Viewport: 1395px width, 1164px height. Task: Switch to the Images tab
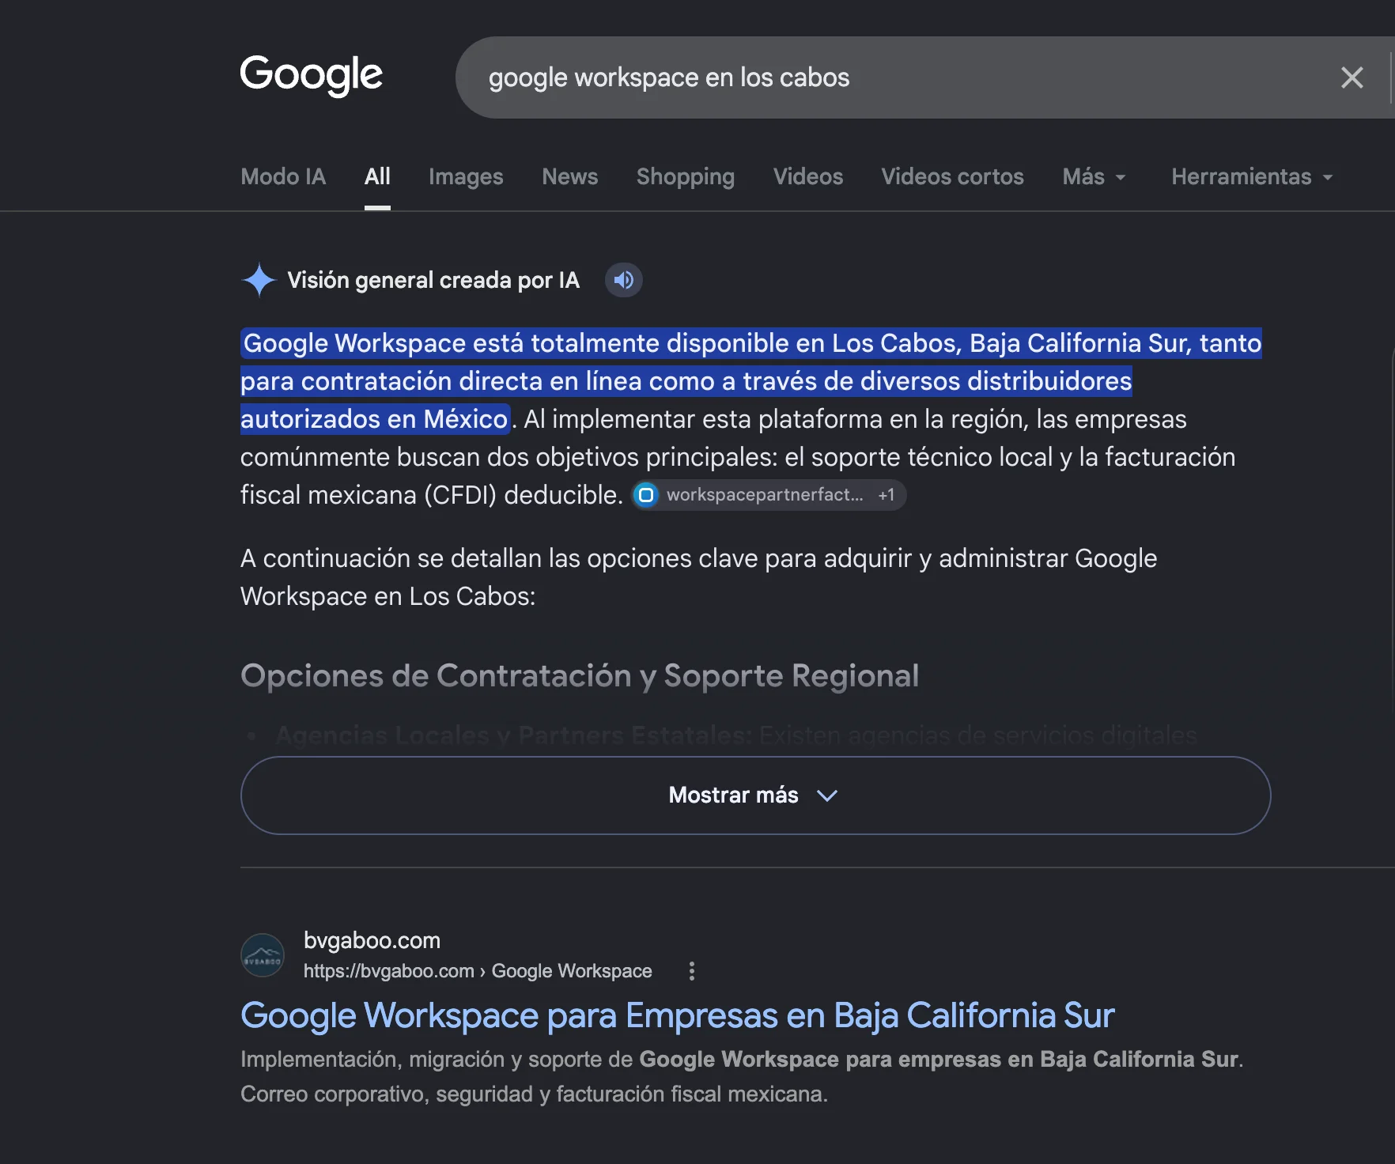coord(466,176)
